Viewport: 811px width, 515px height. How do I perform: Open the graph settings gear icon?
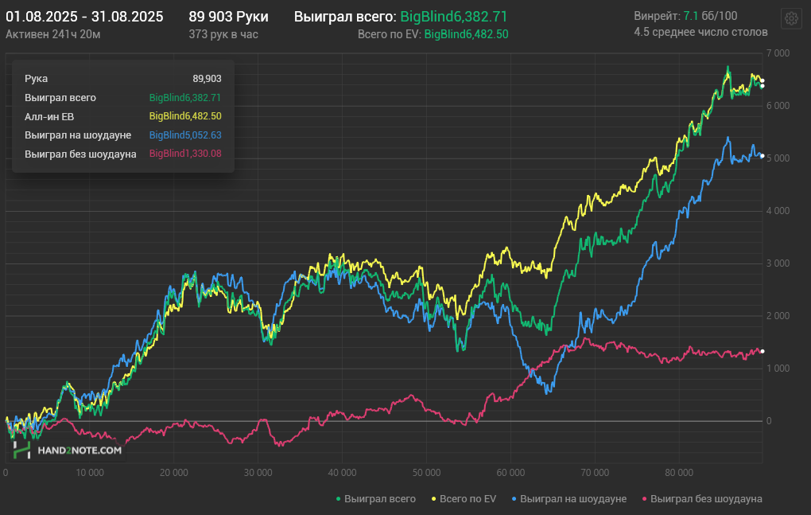[791, 18]
